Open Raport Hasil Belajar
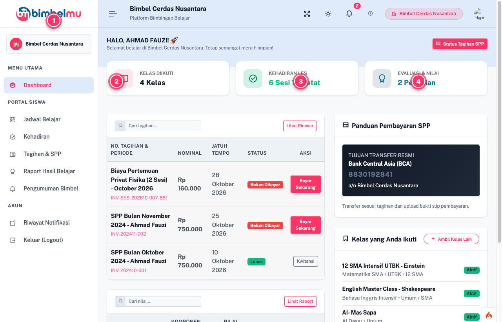The width and height of the screenshot is (502, 322). pos(49,171)
